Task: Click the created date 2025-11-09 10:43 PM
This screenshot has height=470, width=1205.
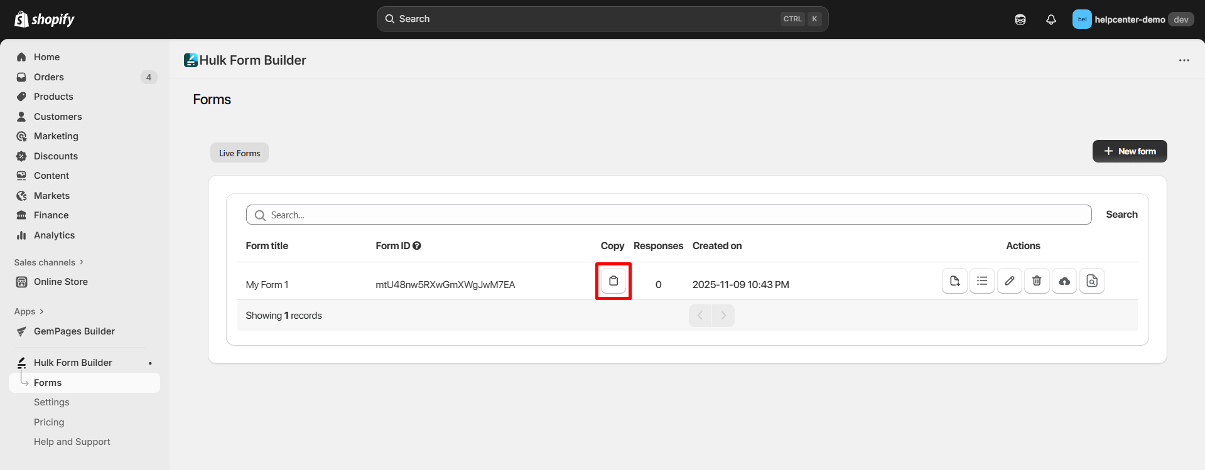Action: coord(741,285)
